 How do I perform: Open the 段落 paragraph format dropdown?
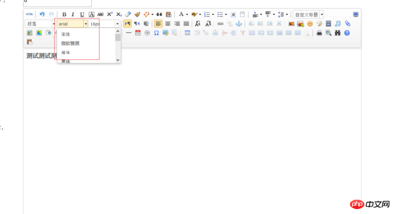[40, 24]
